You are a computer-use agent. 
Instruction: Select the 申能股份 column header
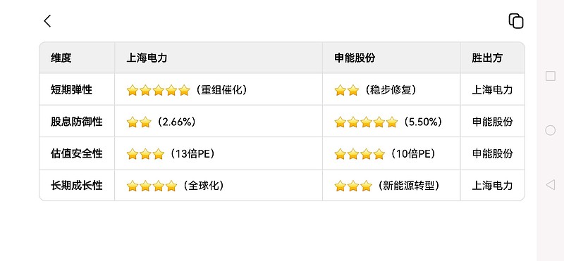355,58
